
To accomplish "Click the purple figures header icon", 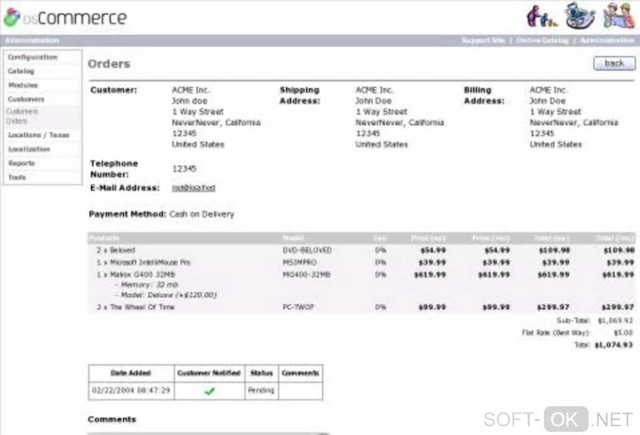I will tap(541, 16).
